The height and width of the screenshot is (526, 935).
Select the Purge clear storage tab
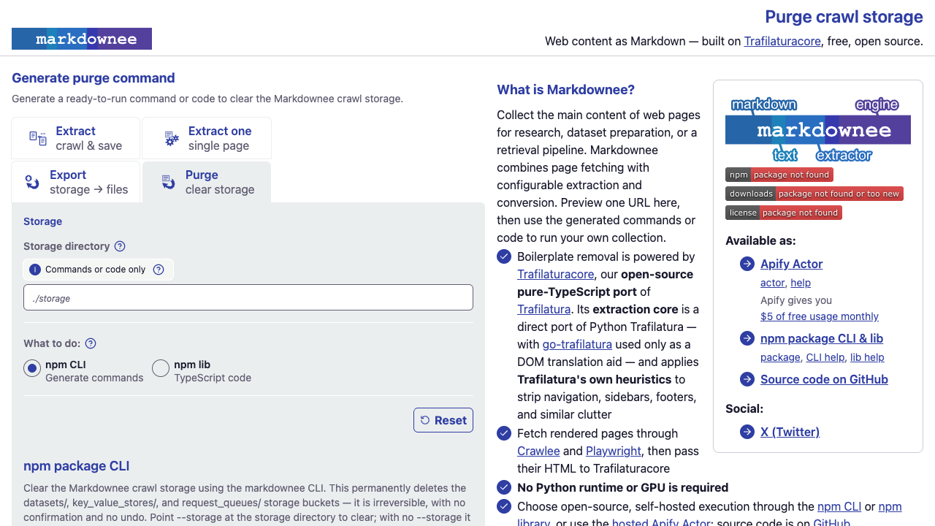point(207,182)
